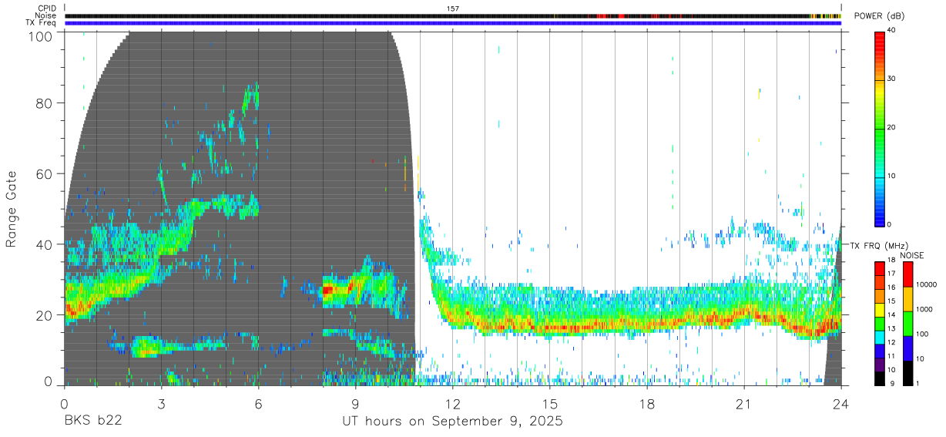The width and height of the screenshot is (946, 437).
Task: Click the x-axis hour label 21
Action: tap(744, 404)
